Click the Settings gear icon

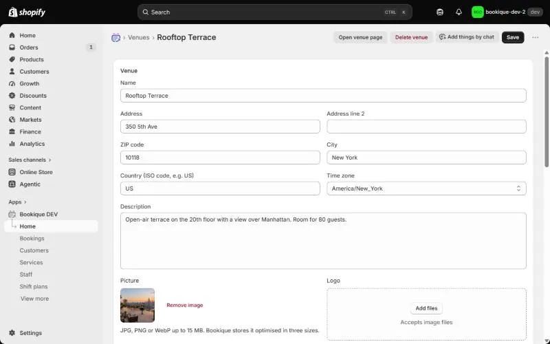point(12,333)
